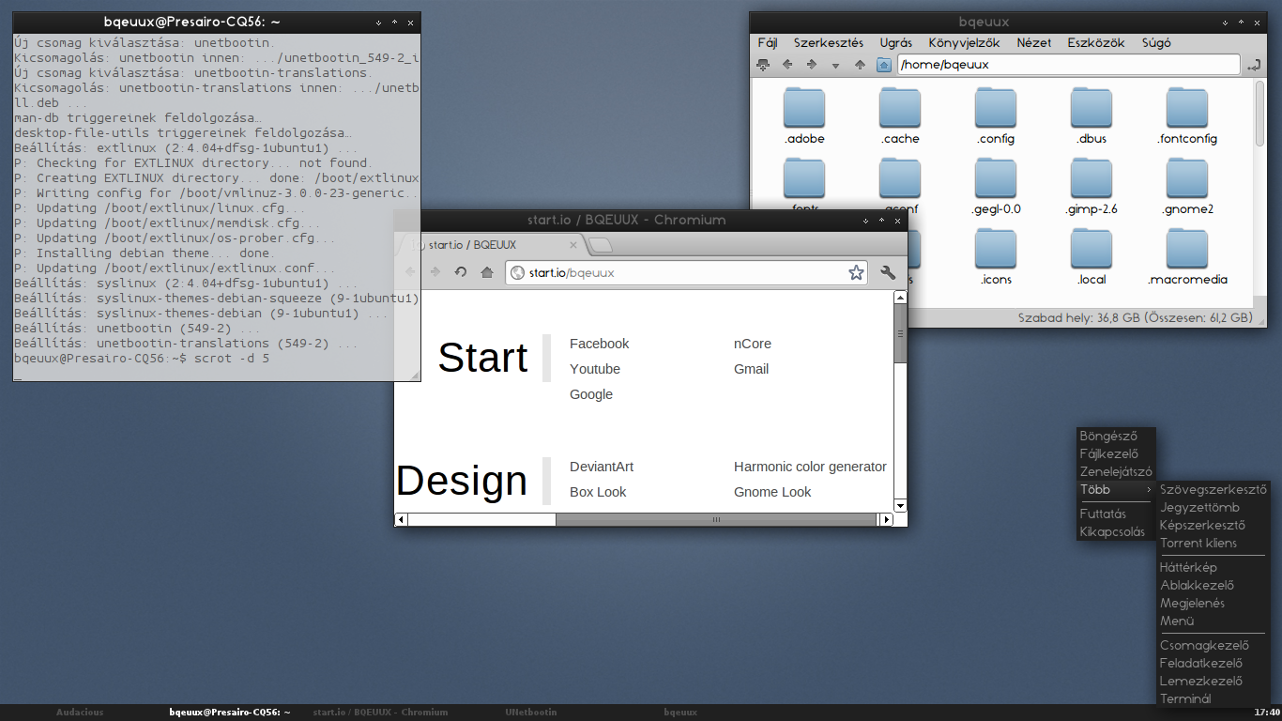The height and width of the screenshot is (721, 1282).
Task: Select Szövegszerkesztő in the submenu
Action: [x=1213, y=489]
